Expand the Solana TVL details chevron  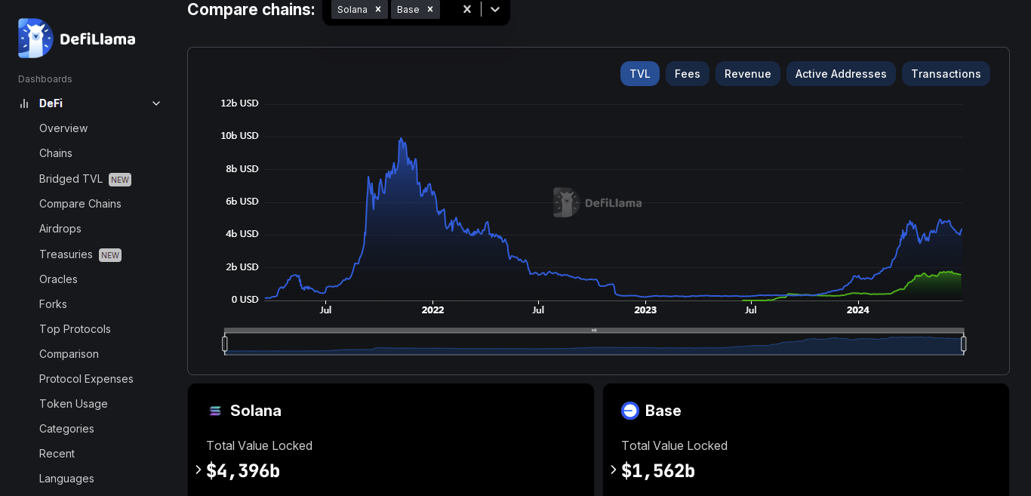click(x=199, y=470)
